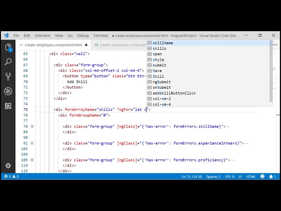Viewport: 281px width, 211px height.
Task: Open the Debug view icon
Action: click(8, 91)
